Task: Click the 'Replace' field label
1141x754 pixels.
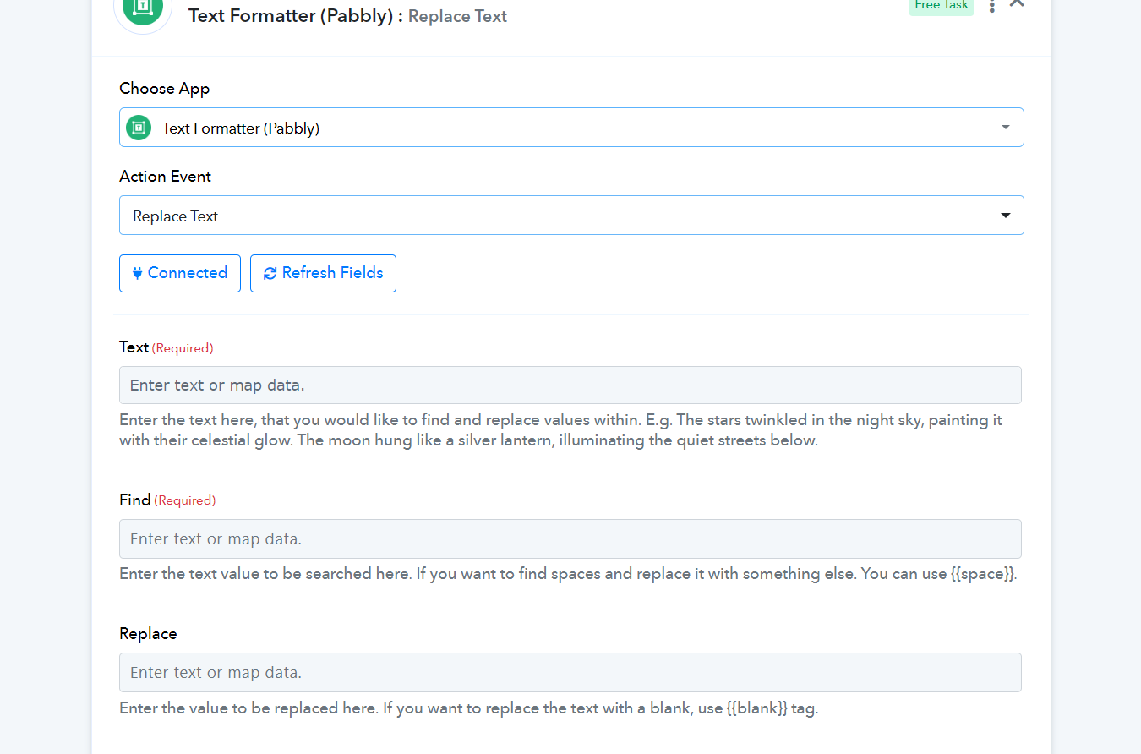Action: (148, 634)
